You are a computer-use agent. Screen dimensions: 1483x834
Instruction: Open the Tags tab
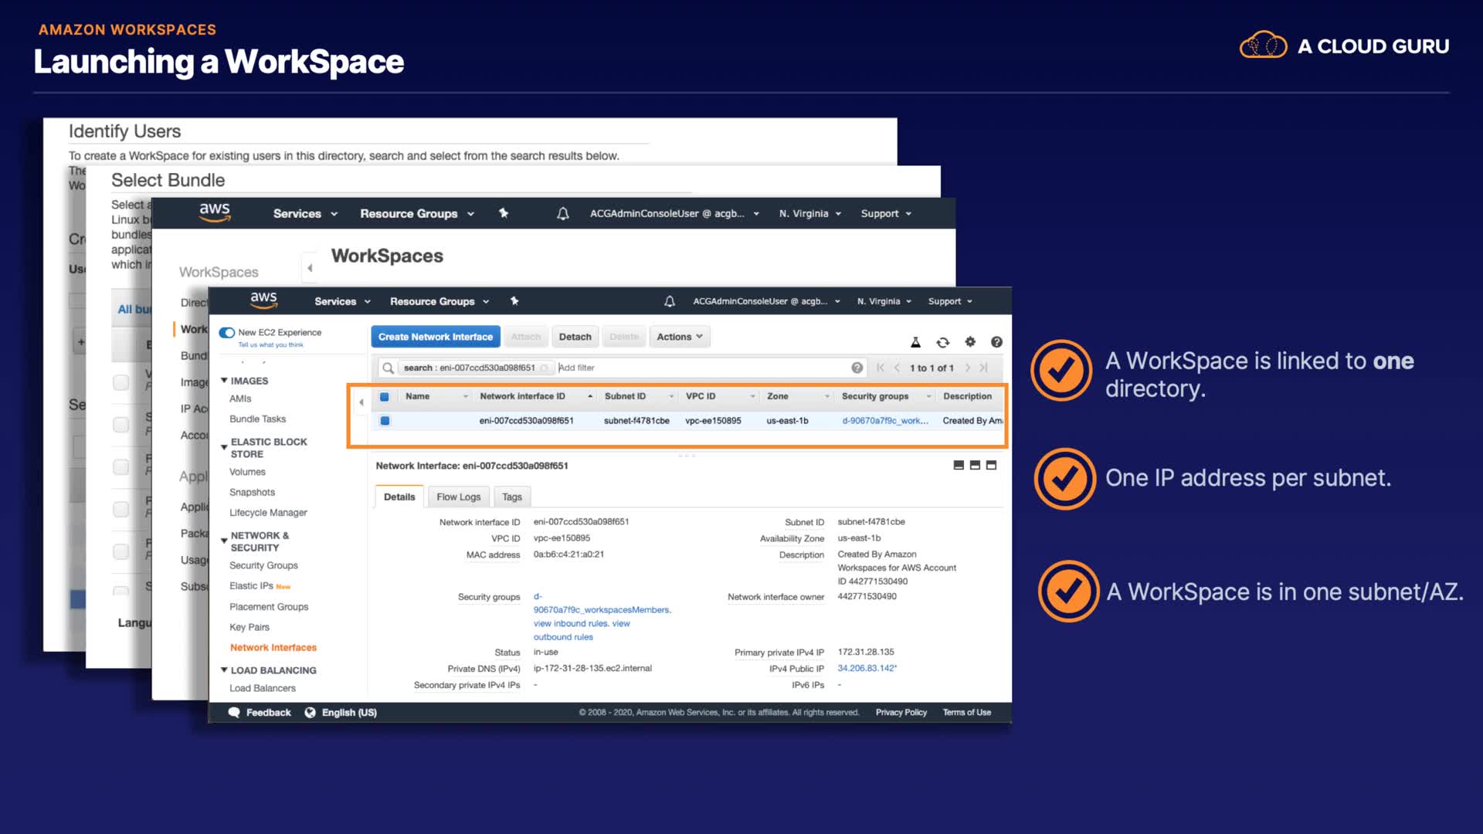[x=511, y=497]
